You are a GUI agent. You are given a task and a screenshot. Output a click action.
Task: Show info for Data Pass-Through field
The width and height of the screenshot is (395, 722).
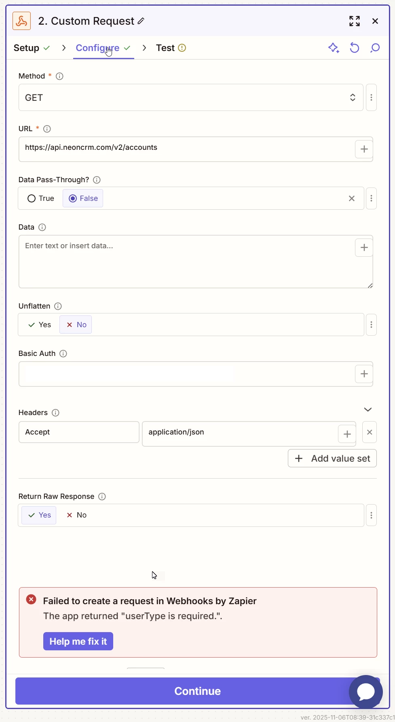[97, 180]
